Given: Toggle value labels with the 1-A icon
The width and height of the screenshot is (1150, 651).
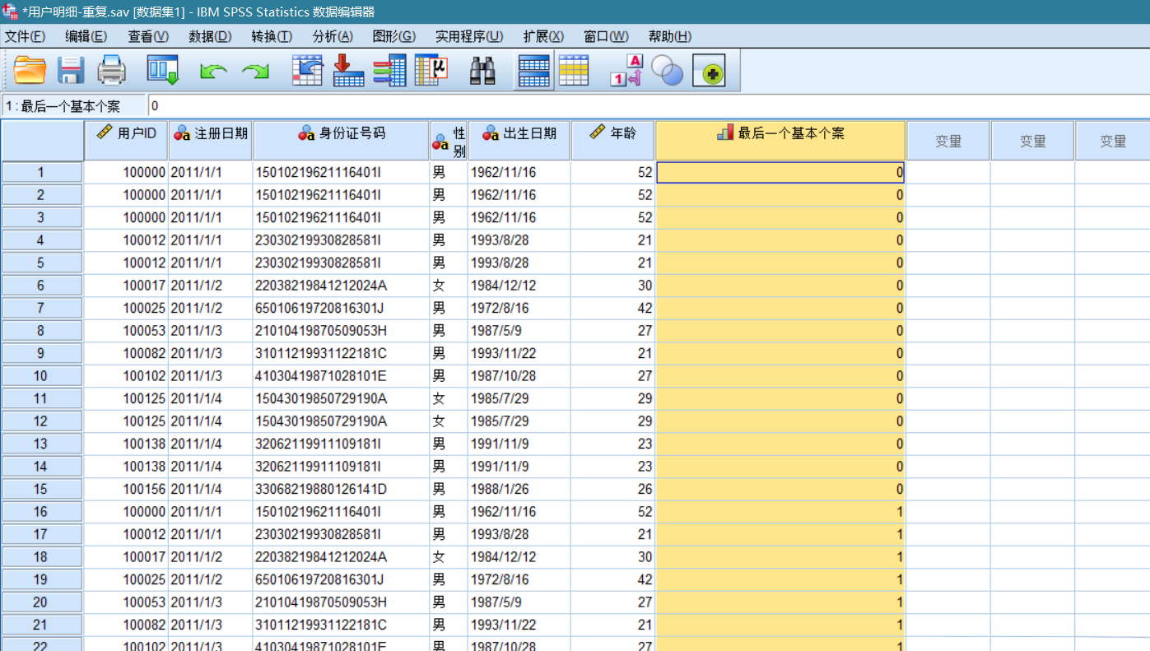Looking at the screenshot, I should (x=626, y=71).
